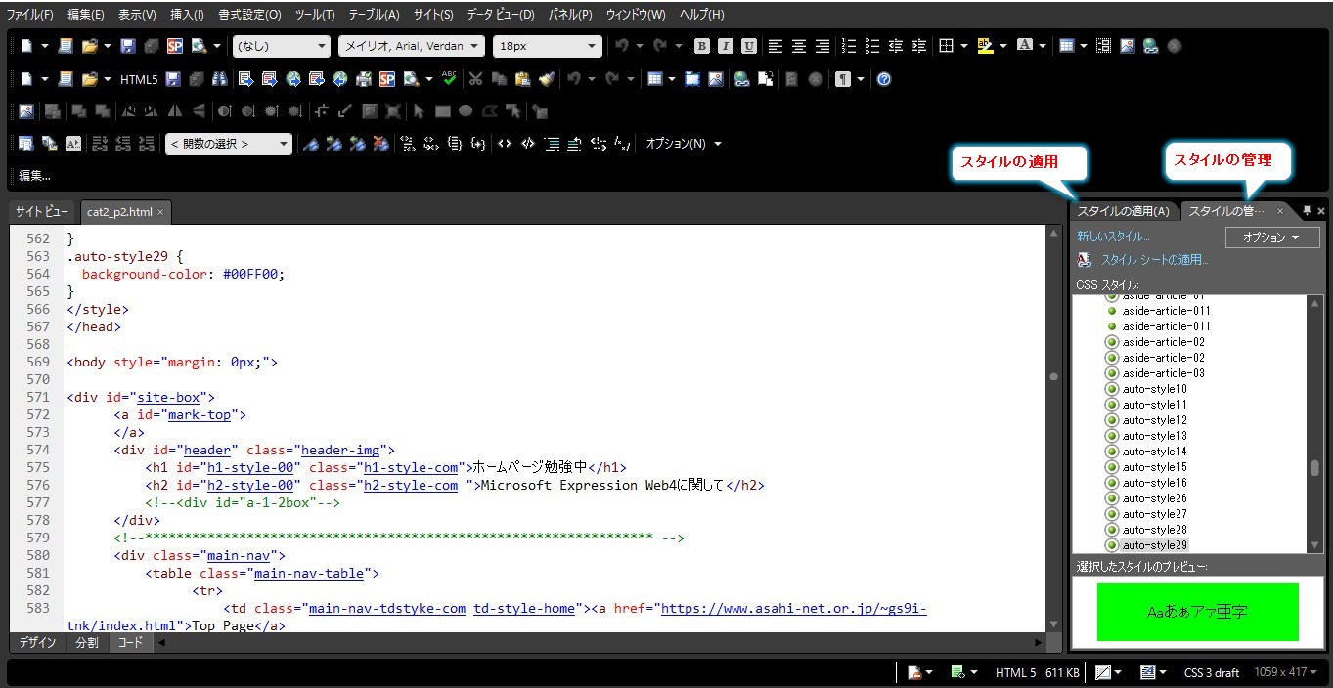
Task: Select the polygonal hotspot tool
Action: 490,111
